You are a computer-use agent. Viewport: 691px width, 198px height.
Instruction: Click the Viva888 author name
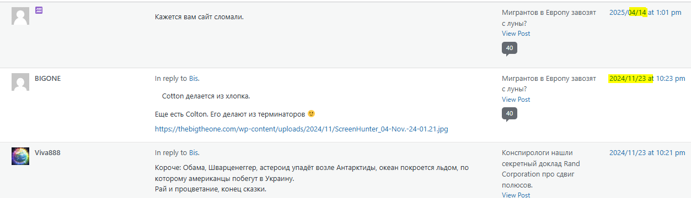(47, 152)
